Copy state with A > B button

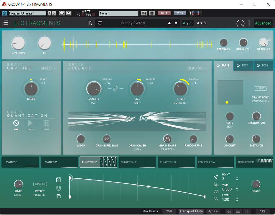click(201, 23)
